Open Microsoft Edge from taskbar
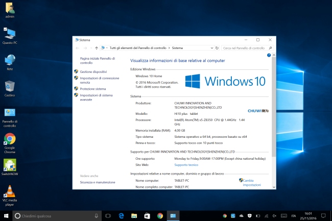This screenshot has height=221, width=332. (122, 216)
